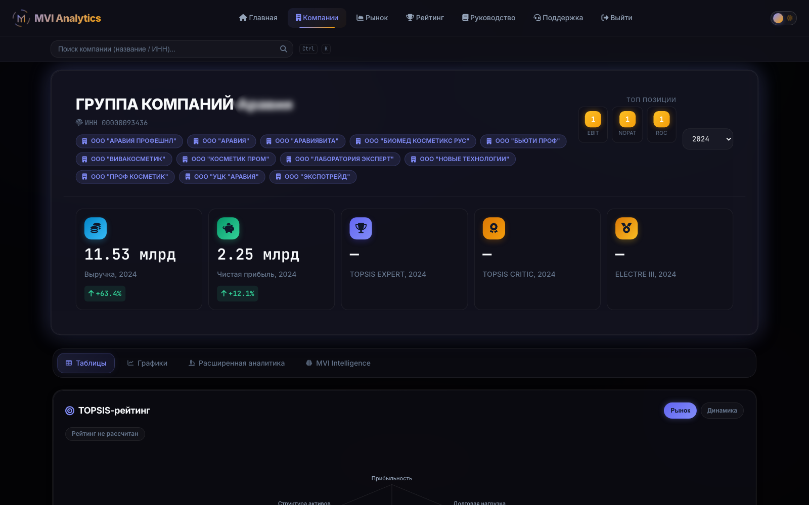Click the TOPSIS EXPERT trophy icon
This screenshot has height=505, width=809.
[x=361, y=228]
